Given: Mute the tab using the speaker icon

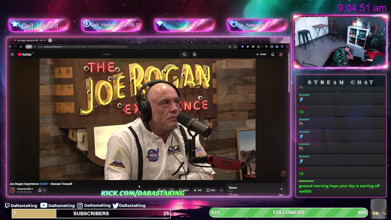Looking at the screenshot, I should pyautogui.click(x=41, y=40).
